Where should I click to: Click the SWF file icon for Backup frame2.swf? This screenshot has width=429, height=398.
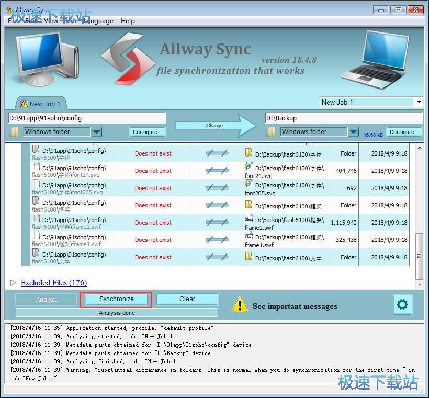coord(249,218)
